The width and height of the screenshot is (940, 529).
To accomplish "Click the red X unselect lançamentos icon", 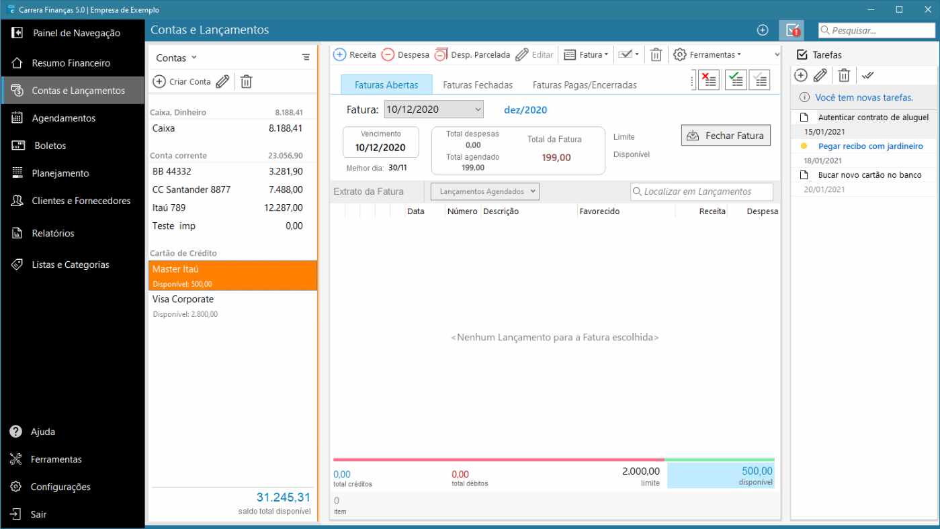I will coord(708,79).
